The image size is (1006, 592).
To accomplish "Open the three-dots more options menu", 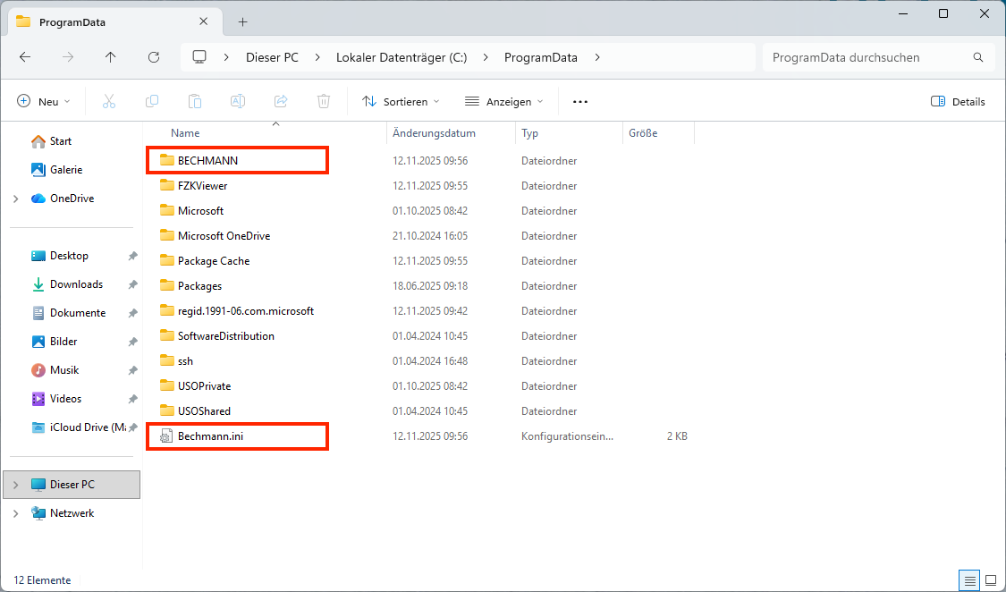I will tap(580, 102).
